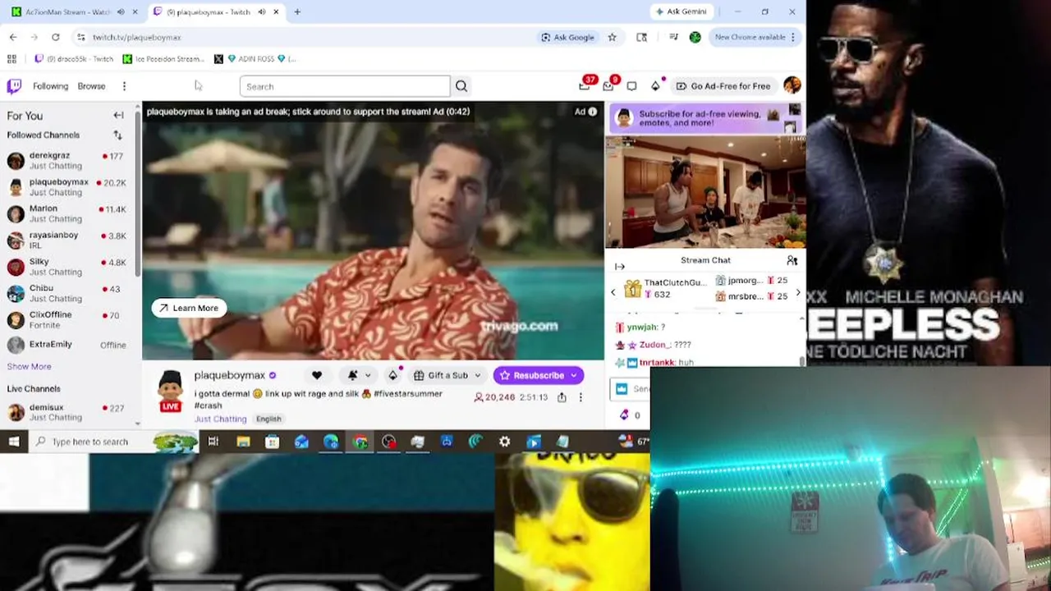Viewport: 1051px width, 591px height.
Task: Sort the Followed Channels list
Action: pyautogui.click(x=117, y=135)
